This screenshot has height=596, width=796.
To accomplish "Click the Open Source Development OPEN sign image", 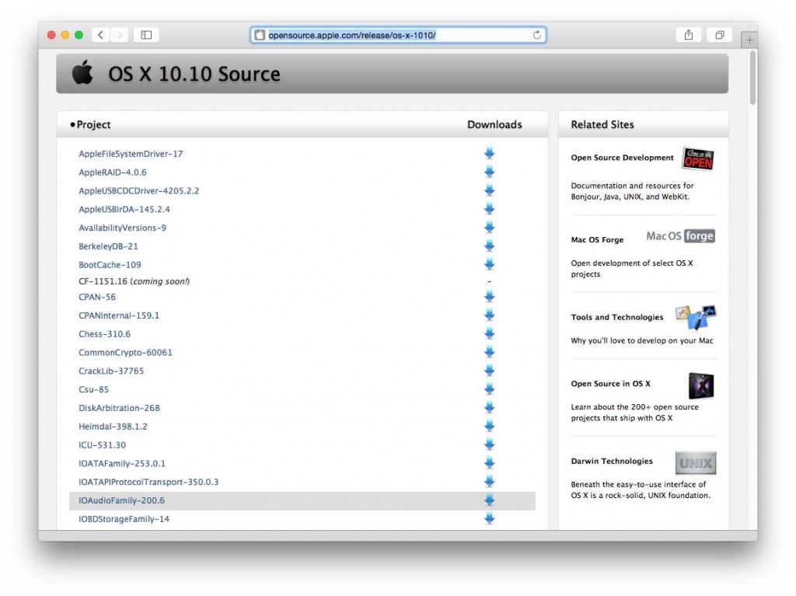I will click(698, 159).
